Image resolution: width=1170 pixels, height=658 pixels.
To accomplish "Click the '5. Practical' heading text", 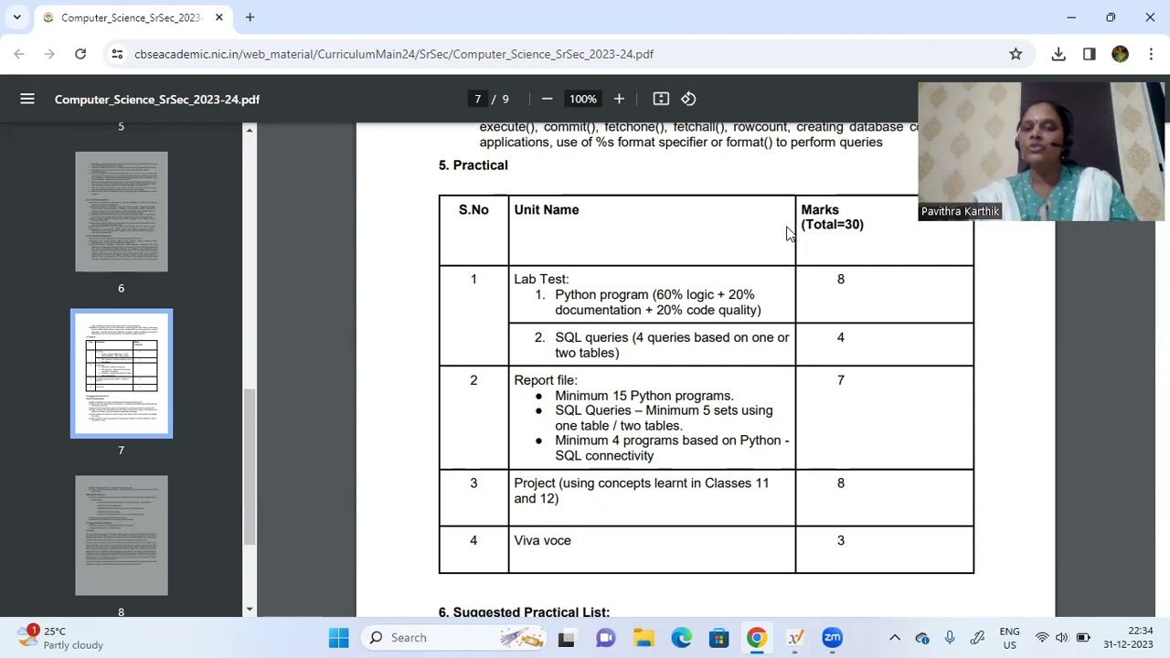I will (473, 164).
